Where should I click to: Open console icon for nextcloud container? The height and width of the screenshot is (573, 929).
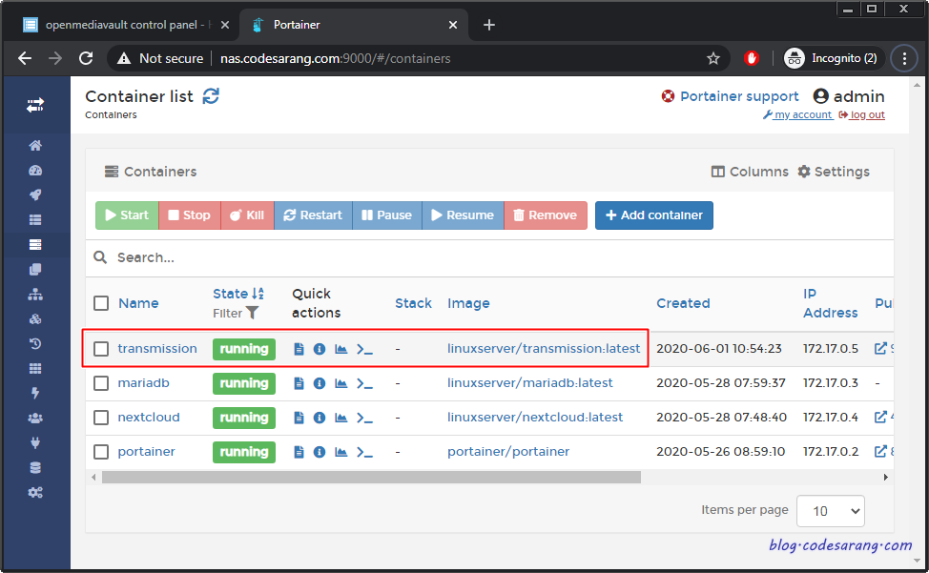click(364, 418)
